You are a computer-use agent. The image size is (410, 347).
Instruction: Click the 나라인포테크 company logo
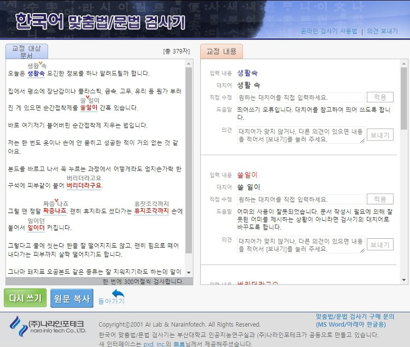pyautogui.click(x=48, y=326)
